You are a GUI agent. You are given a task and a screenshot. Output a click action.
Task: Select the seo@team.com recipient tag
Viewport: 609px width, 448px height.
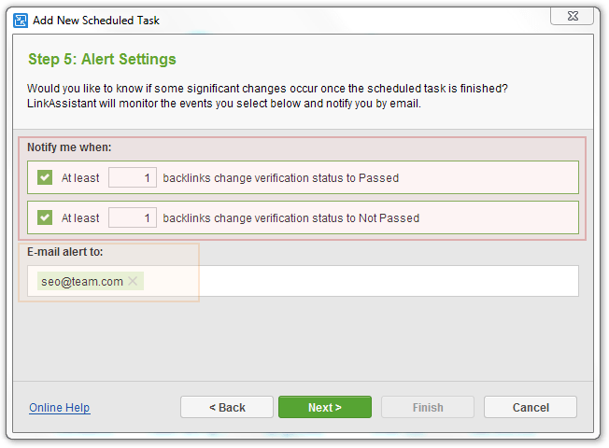(x=82, y=282)
